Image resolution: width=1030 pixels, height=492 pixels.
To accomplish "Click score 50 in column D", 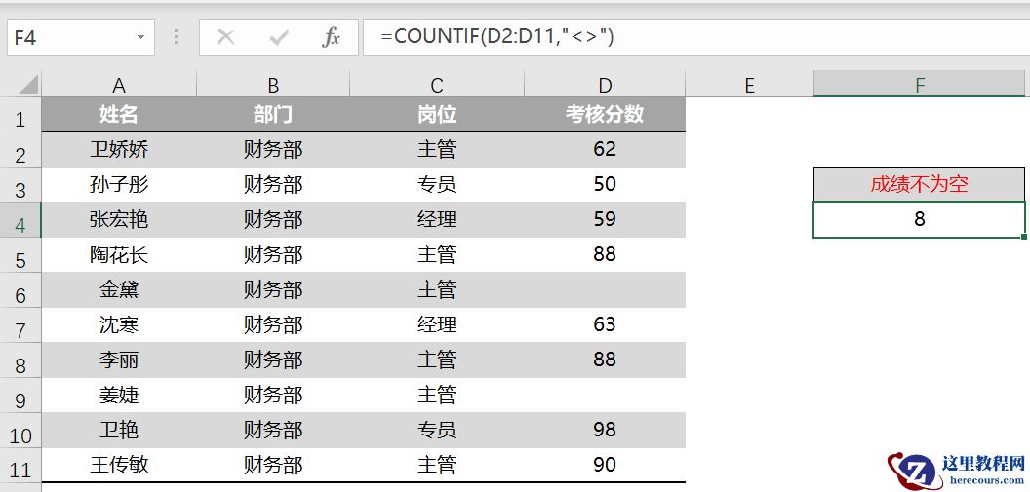I will (x=605, y=184).
